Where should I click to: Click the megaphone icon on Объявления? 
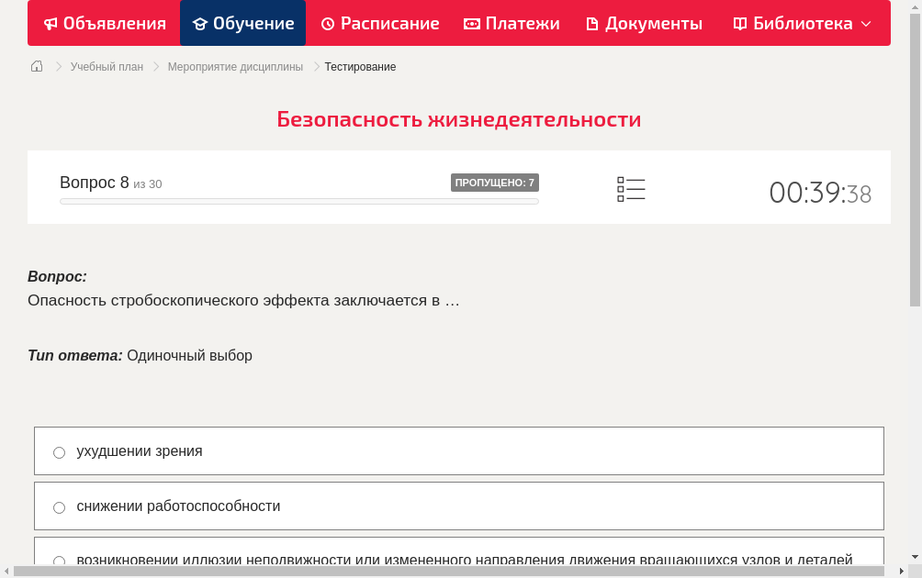51,23
